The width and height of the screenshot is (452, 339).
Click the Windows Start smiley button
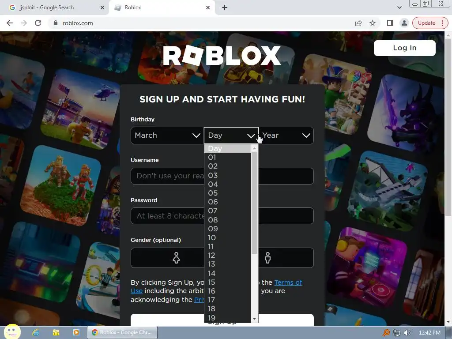point(12,331)
